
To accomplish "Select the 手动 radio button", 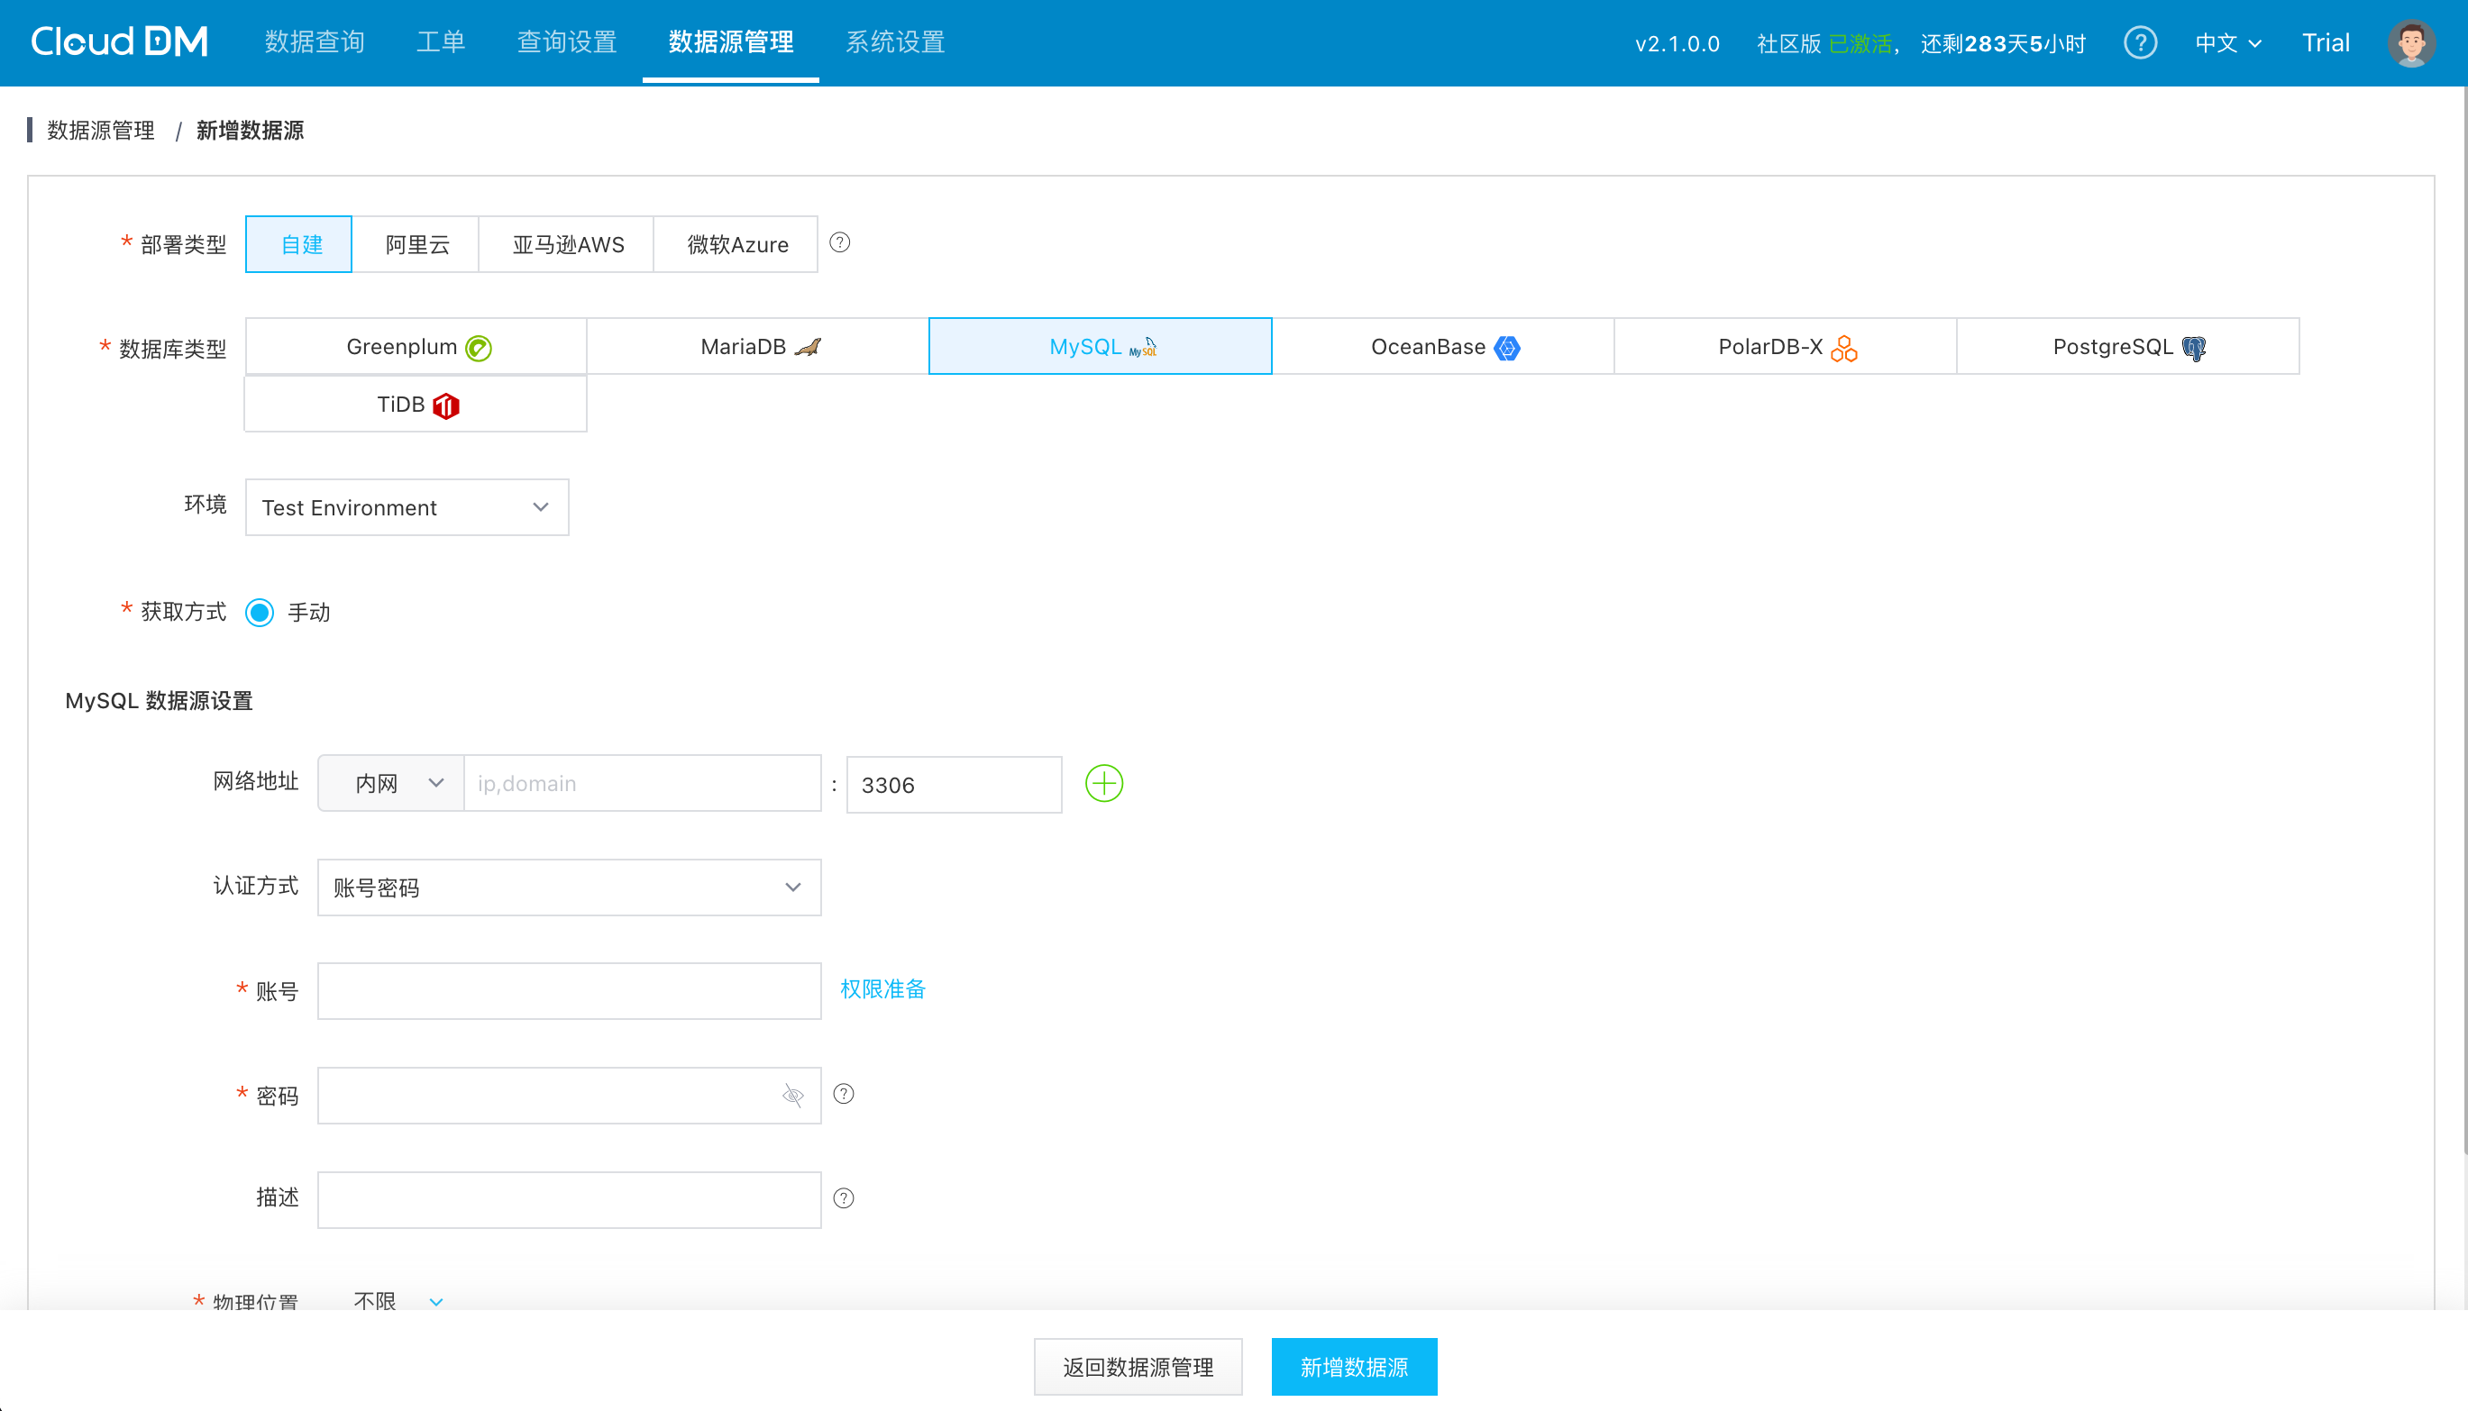I will [260, 613].
